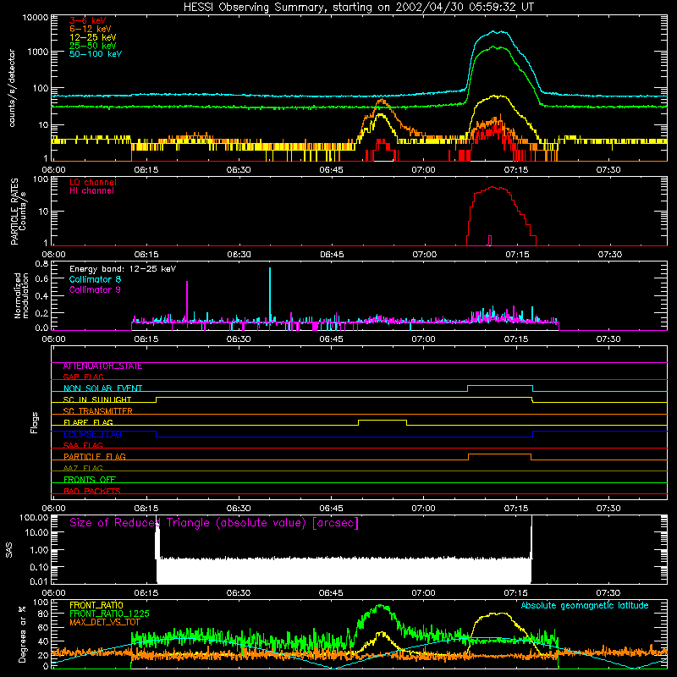Click the 'Size of Reduced Triangle' caption
This screenshot has width=677, height=677.
coord(214,523)
